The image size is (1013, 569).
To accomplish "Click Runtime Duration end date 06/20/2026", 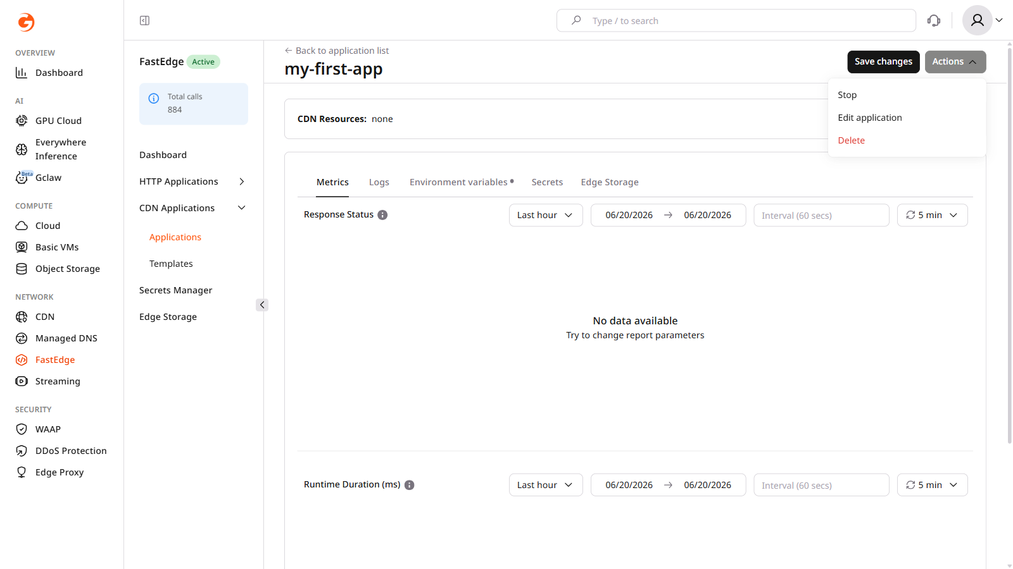I will click(707, 485).
